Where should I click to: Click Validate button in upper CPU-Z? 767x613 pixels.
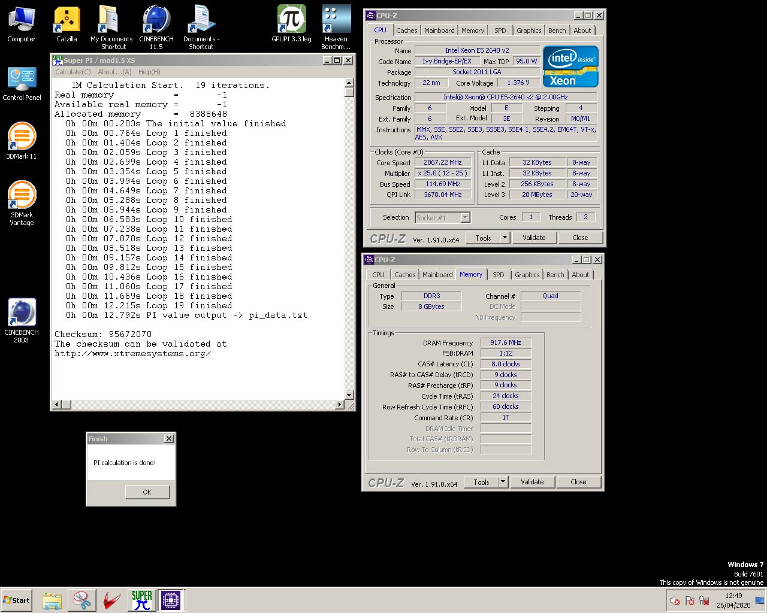click(x=534, y=238)
